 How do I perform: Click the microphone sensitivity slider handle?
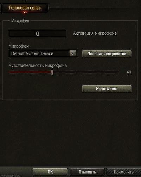pyautogui.click(x=52, y=72)
